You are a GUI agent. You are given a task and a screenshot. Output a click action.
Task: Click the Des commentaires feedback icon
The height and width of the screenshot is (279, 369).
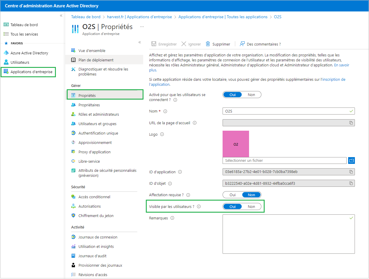click(x=242, y=44)
